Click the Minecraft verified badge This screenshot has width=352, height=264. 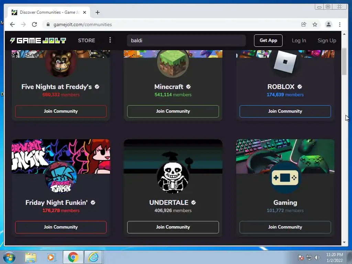coord(188,87)
